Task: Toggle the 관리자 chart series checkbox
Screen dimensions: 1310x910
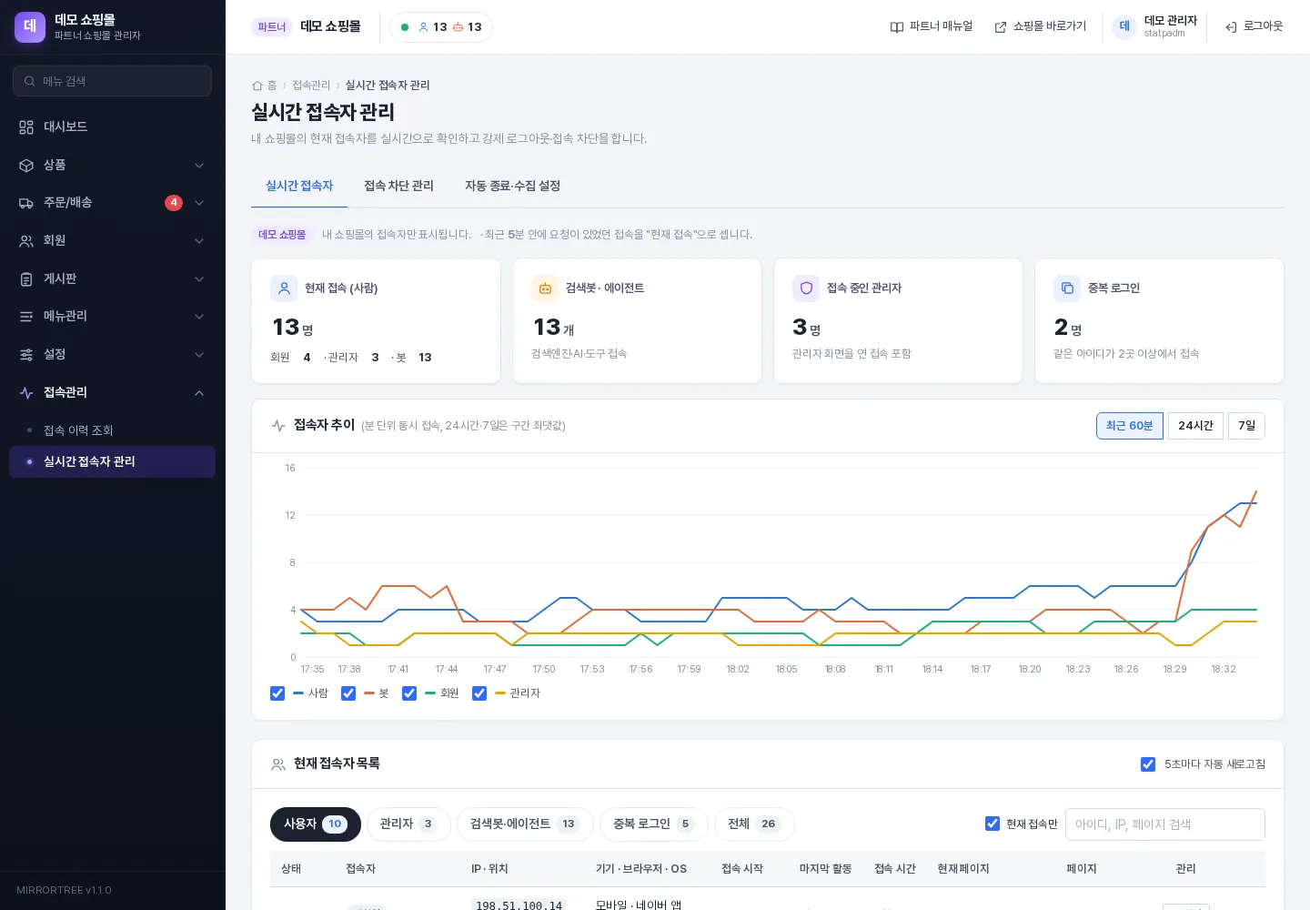Action: [x=479, y=693]
